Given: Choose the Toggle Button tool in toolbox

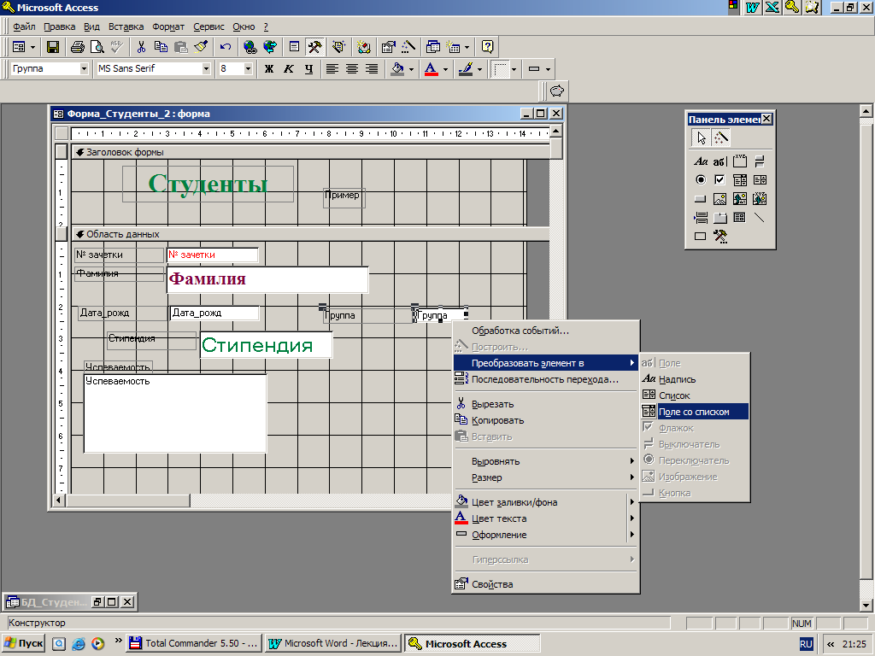Looking at the screenshot, I should 760,161.
